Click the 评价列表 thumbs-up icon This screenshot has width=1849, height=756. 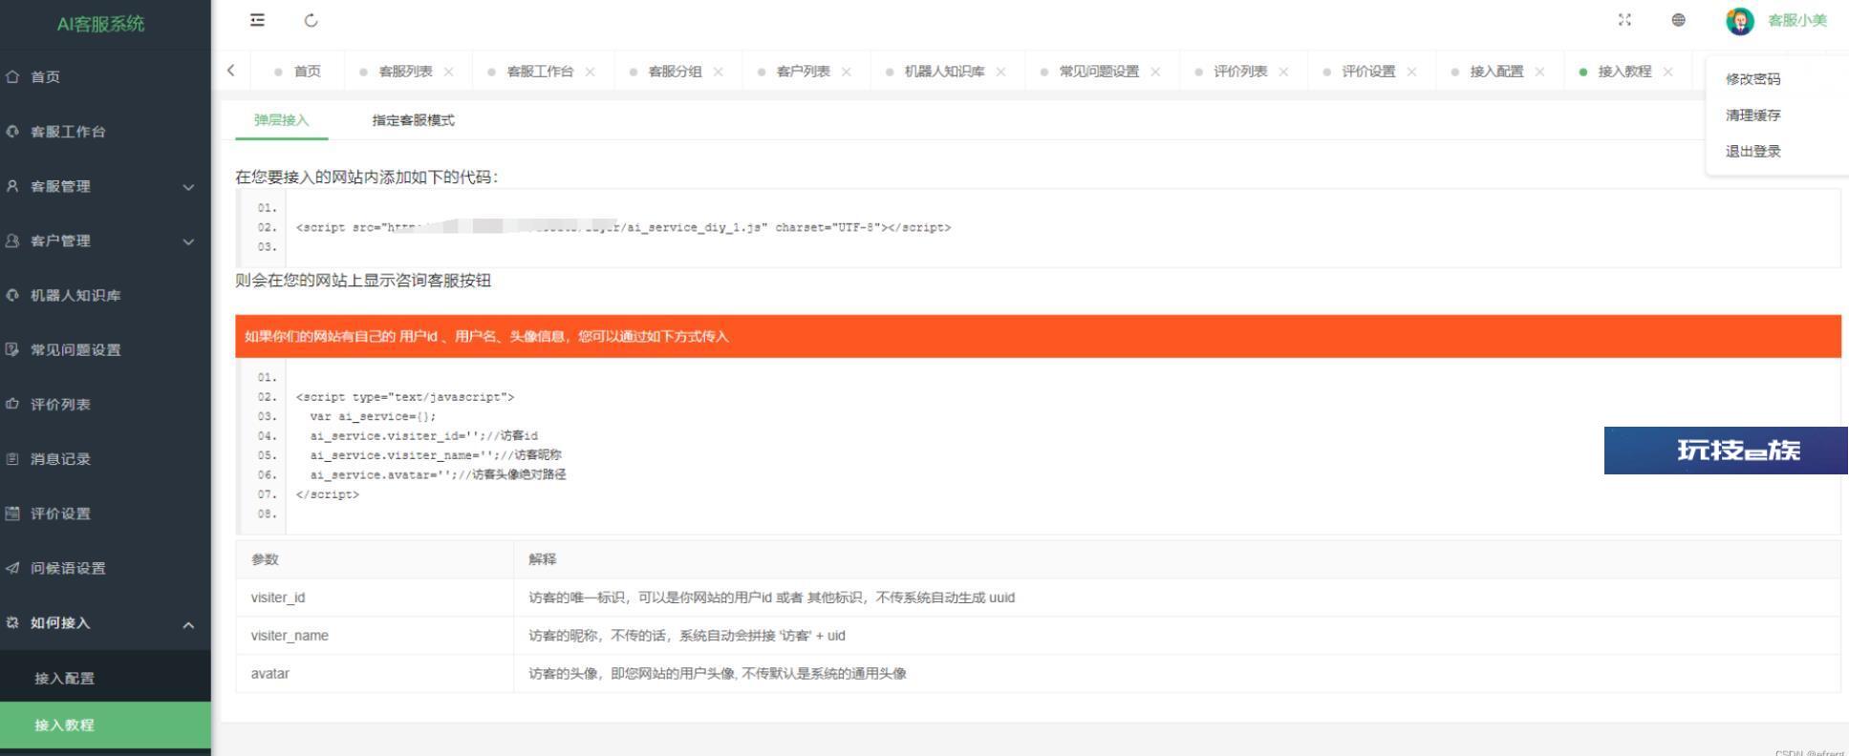point(12,404)
